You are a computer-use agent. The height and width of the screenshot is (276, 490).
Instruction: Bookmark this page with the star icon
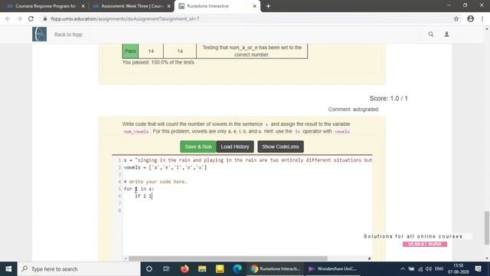(456, 18)
